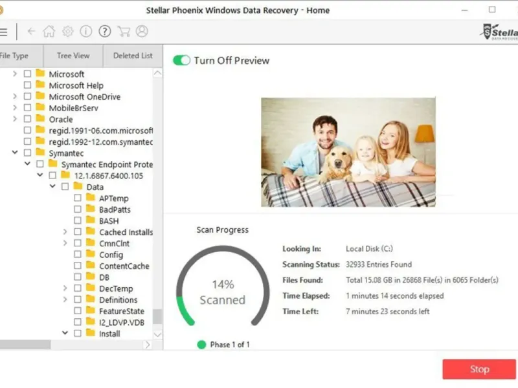Image resolution: width=518 pixels, height=388 pixels.
Task: Click the tree horizontal scrollbar thumb
Action: tap(25, 345)
